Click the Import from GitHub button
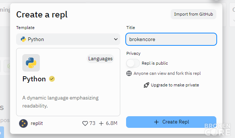The width and height of the screenshot is (235, 138). [x=193, y=14]
